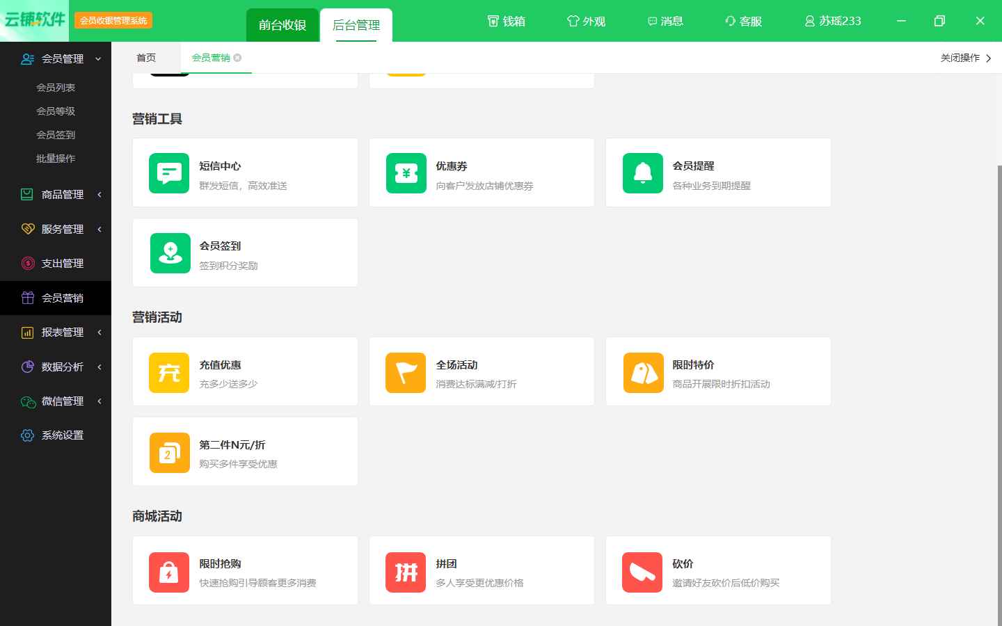The height and width of the screenshot is (626, 1002).
Task: Click text 消费达标满减/打折
Action: (x=476, y=384)
